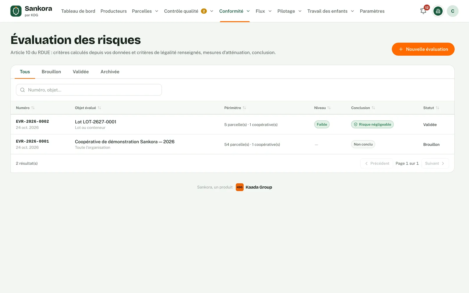Expand the Flux menu chevron

270,11
